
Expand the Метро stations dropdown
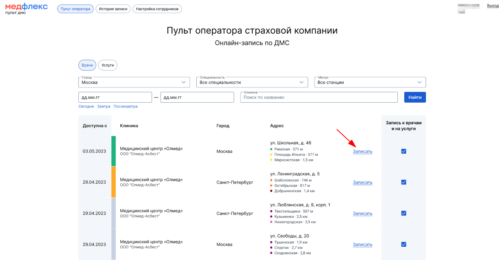[370, 82]
